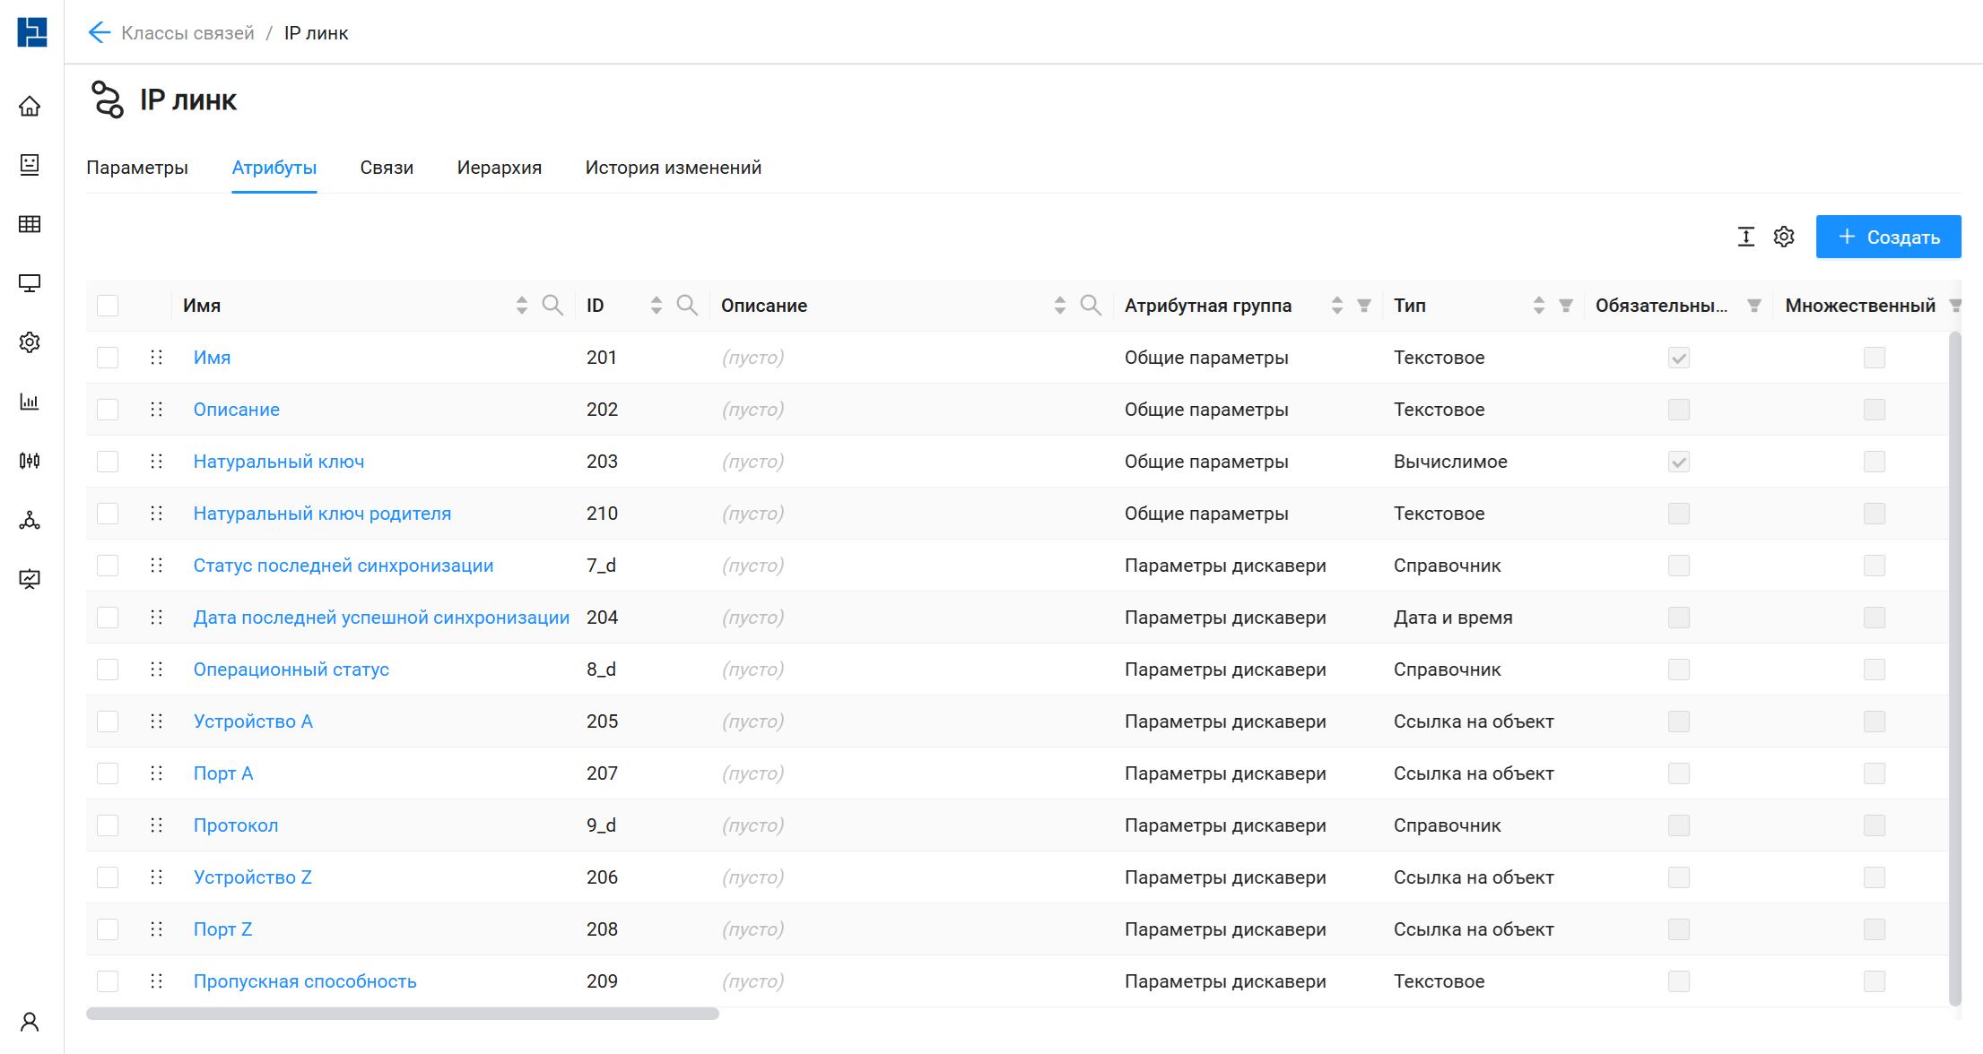Open the Натуральный ключ родителя attribute link
The image size is (1983, 1054).
[322, 514]
